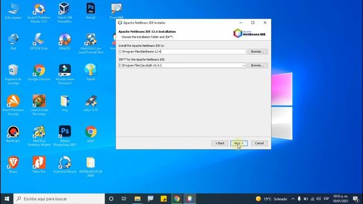
Task: Open File Explorer from the taskbar
Action: coord(137,199)
